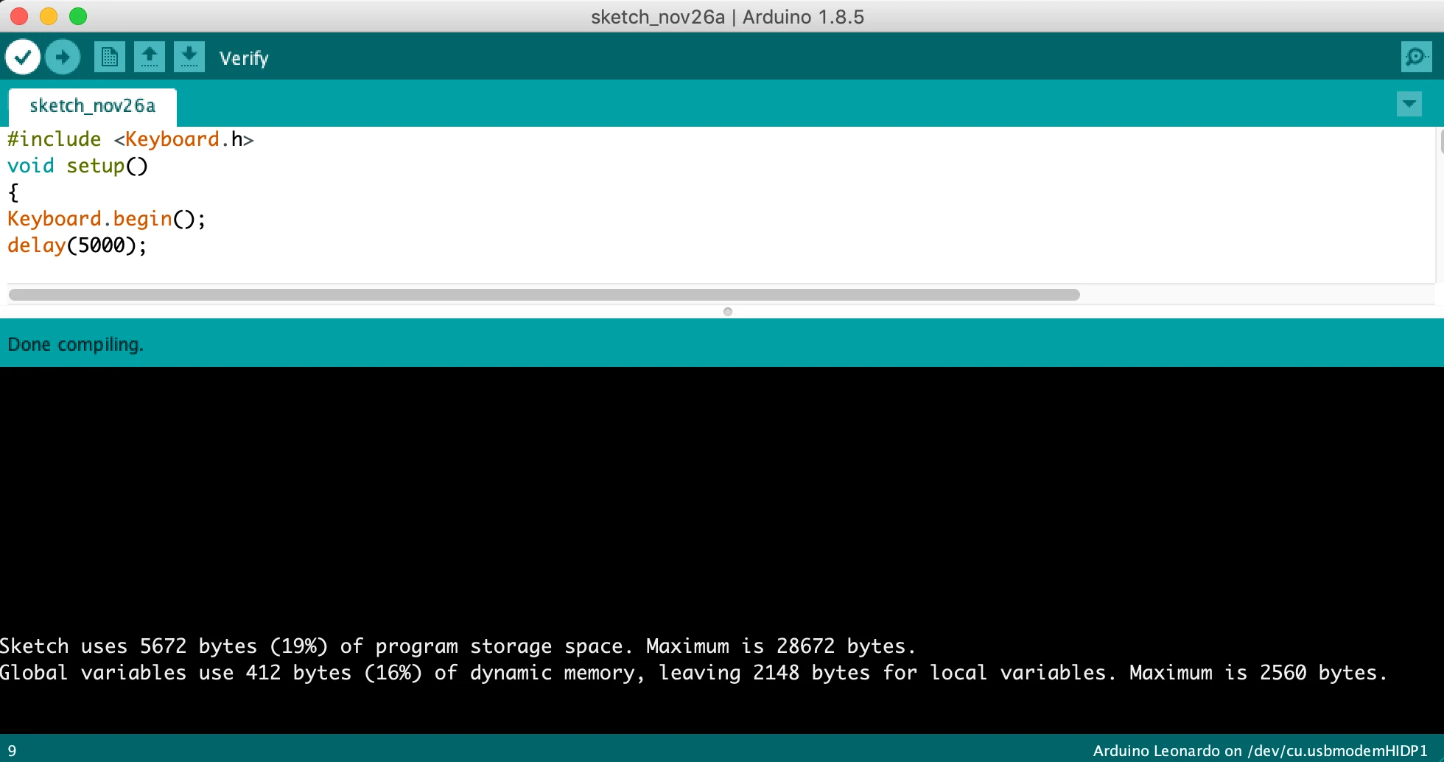Screen dimensions: 1444x762
Task: Click the void setup() line
Action: coord(77,166)
